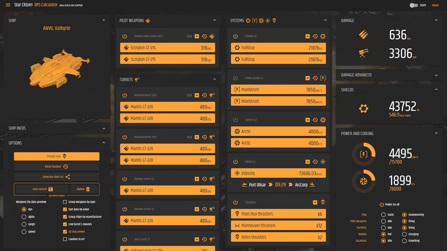The image size is (447, 251).
Task: Uncheck Sort data by value
Action: [65, 209]
